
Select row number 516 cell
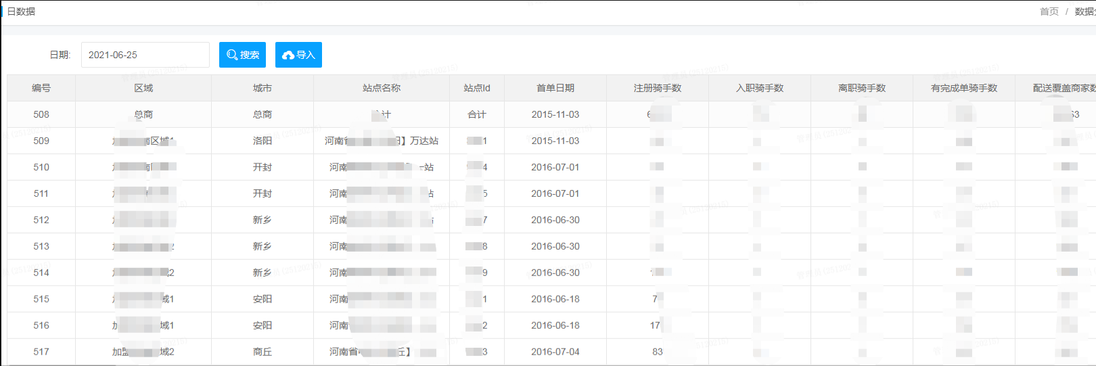[41, 325]
